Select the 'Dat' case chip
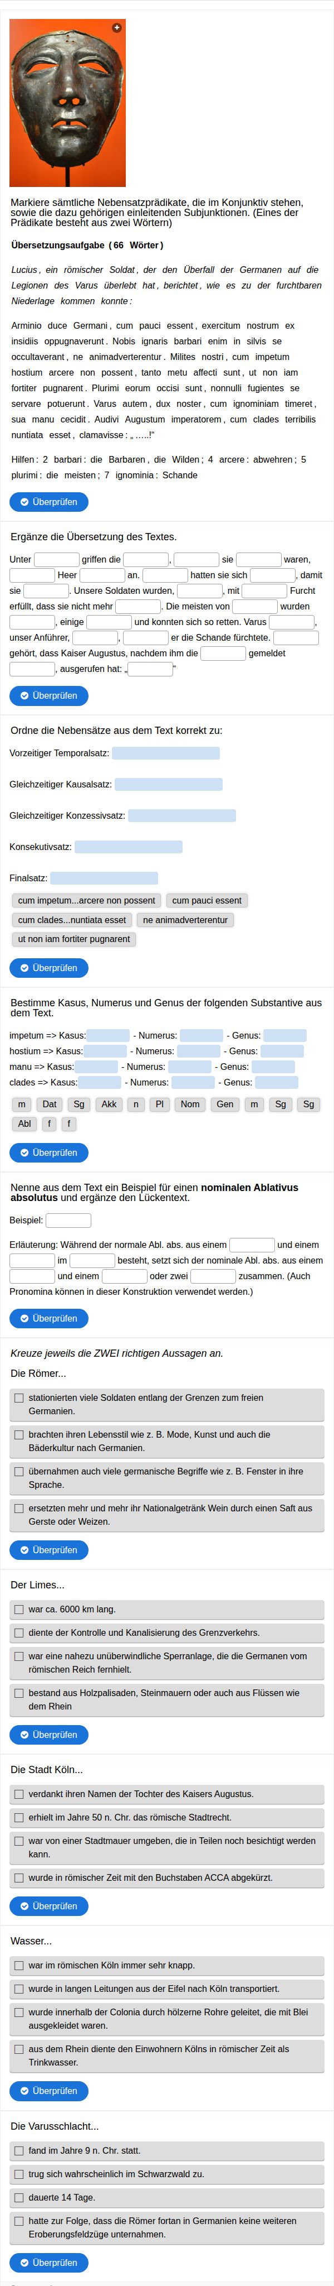Screen dimensions: 334x2286 50,1105
